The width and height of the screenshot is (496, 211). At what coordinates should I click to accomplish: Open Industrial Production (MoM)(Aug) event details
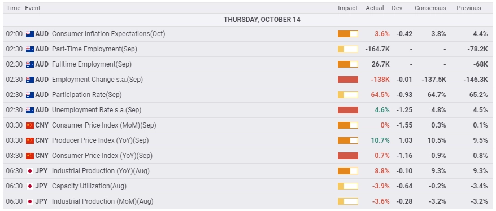(102, 201)
